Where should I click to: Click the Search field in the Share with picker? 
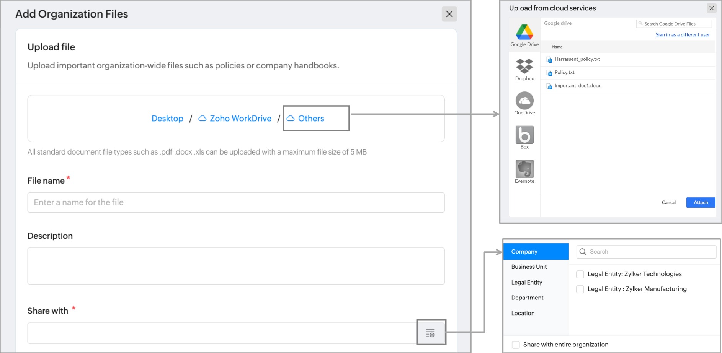(646, 252)
